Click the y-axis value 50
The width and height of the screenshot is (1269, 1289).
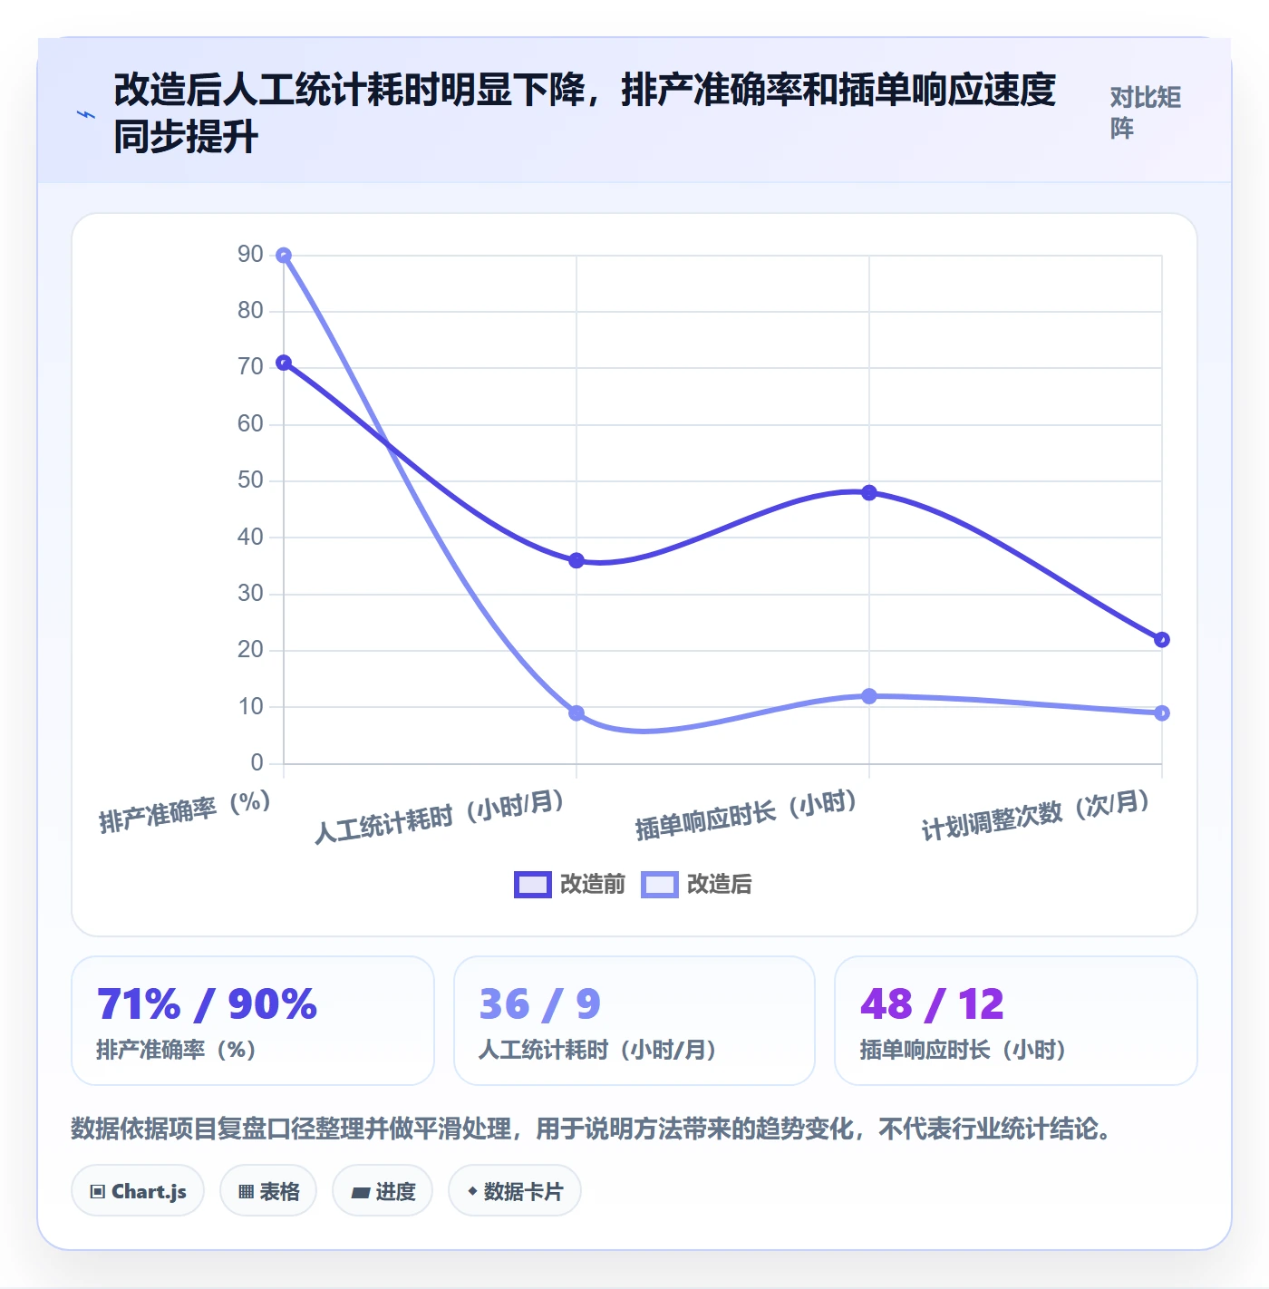click(250, 480)
